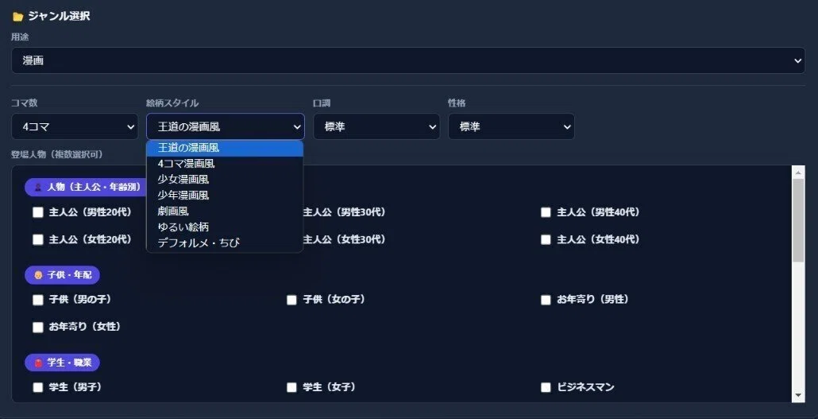Open the コマ数 dropdown showing 4コマ

[75, 126]
